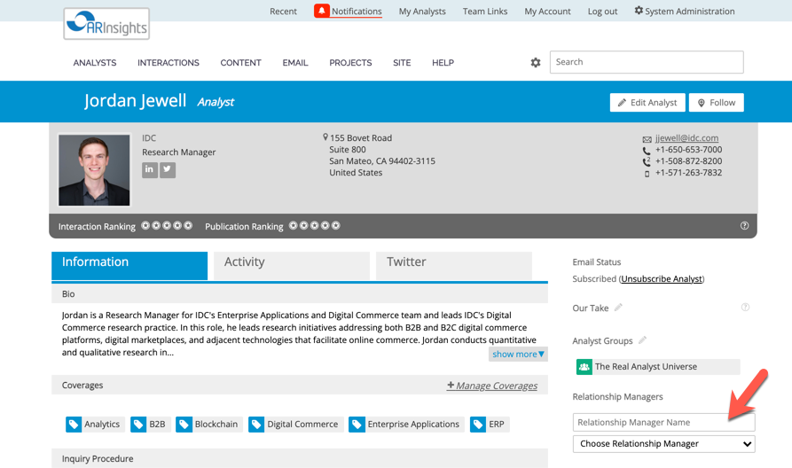Switch to the Activity tab

pyautogui.click(x=292, y=265)
